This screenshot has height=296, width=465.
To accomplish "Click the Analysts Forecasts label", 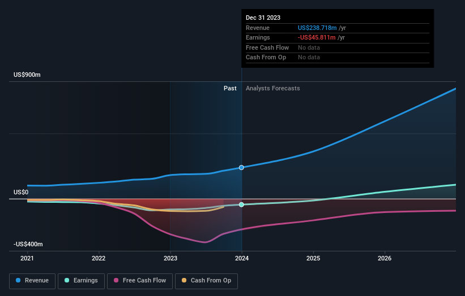I will tap(273, 88).
